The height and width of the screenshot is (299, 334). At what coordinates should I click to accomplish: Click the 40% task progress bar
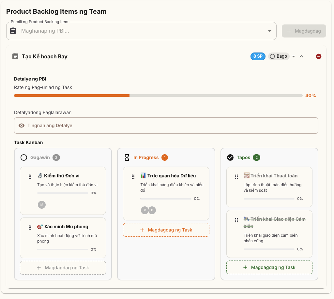coord(158,96)
